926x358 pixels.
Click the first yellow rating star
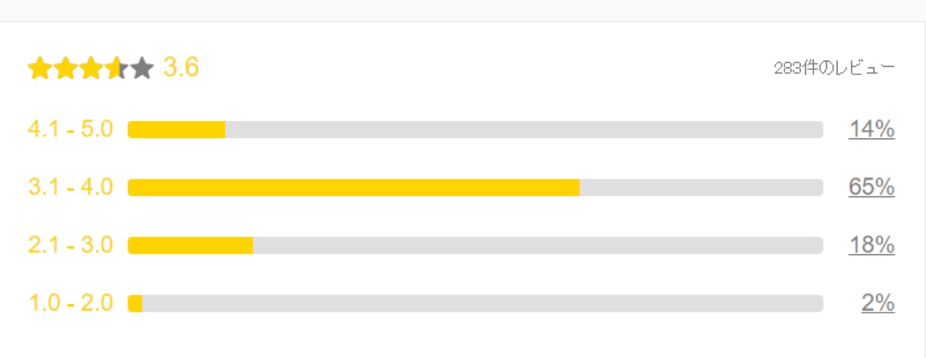(x=39, y=69)
